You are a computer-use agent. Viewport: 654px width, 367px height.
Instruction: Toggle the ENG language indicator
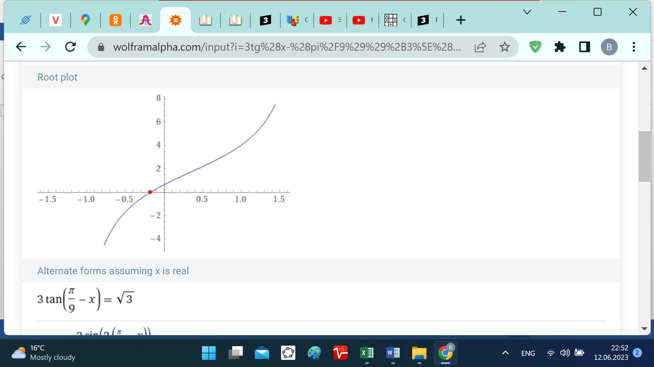click(528, 353)
